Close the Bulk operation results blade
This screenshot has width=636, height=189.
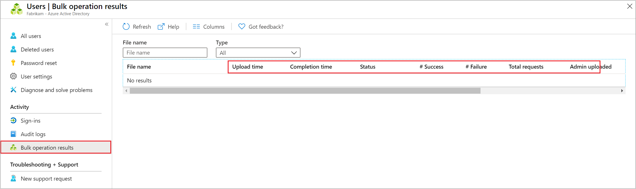[630, 6]
